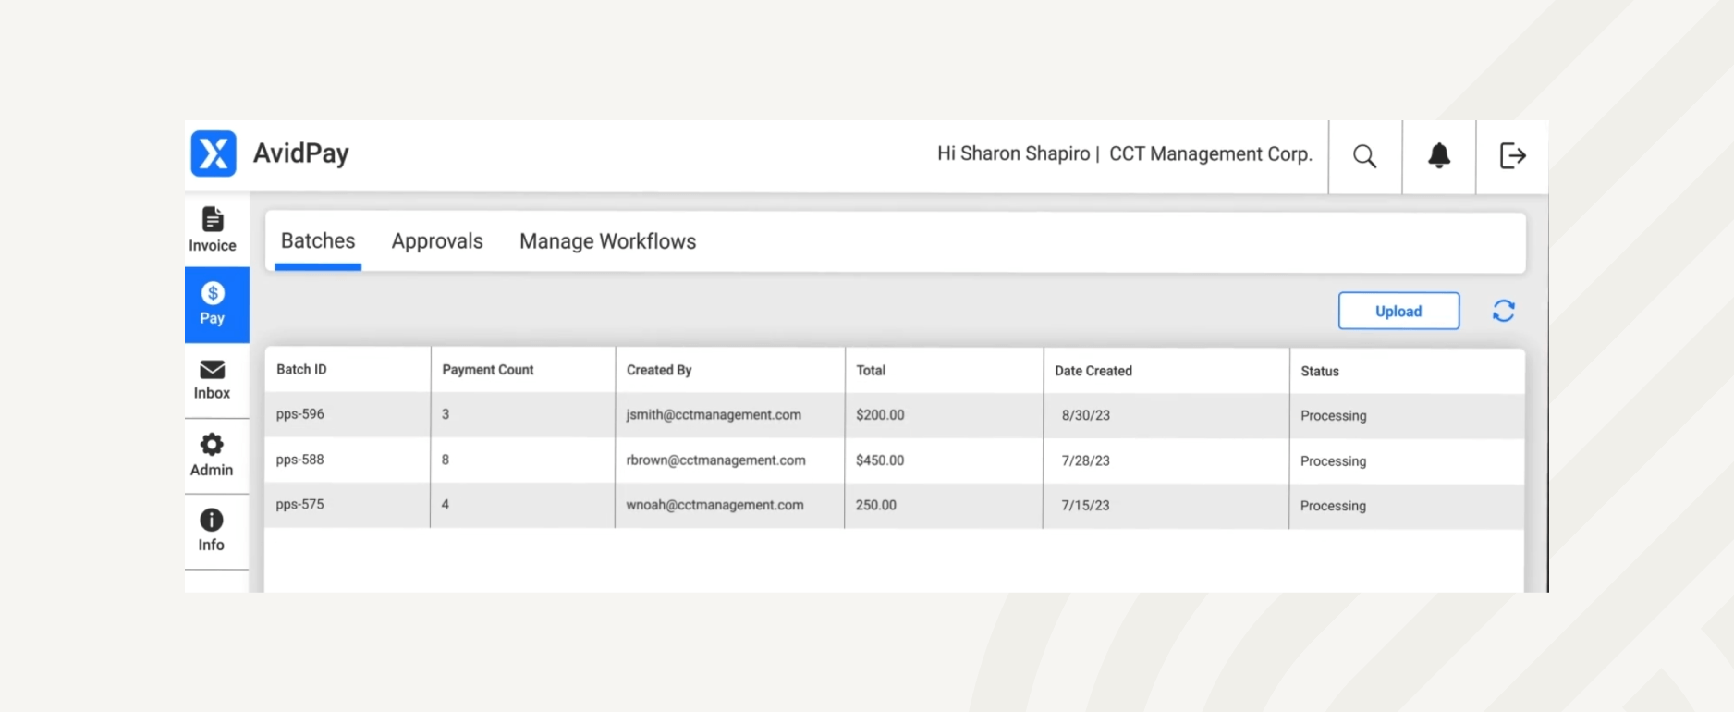Image resolution: width=1734 pixels, height=712 pixels.
Task: Open the Info sidebar section
Action: pos(212,531)
